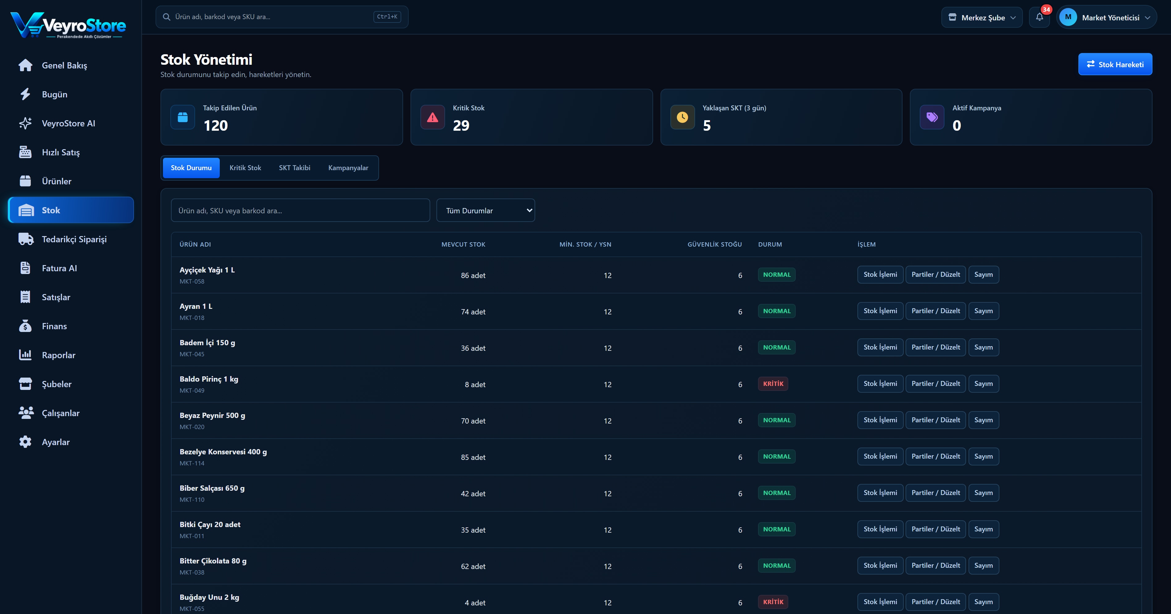1171x614 pixels.
Task: Click the Raporlar chart icon
Action: [x=25, y=355]
